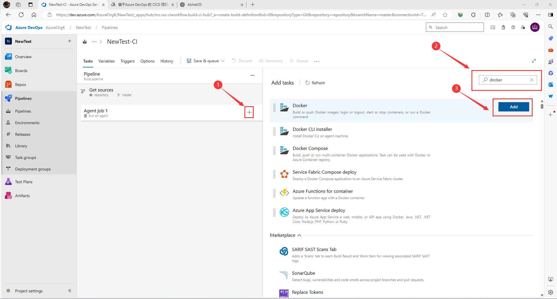Refresh the Add tasks list

(x=315, y=83)
